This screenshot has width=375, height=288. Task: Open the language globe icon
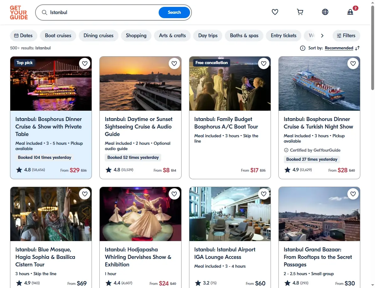pyautogui.click(x=325, y=12)
